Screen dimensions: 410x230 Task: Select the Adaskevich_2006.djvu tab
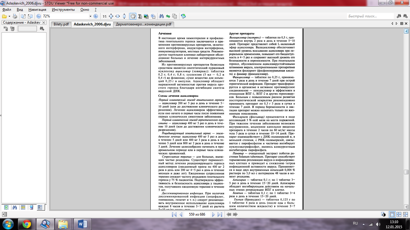[92, 24]
